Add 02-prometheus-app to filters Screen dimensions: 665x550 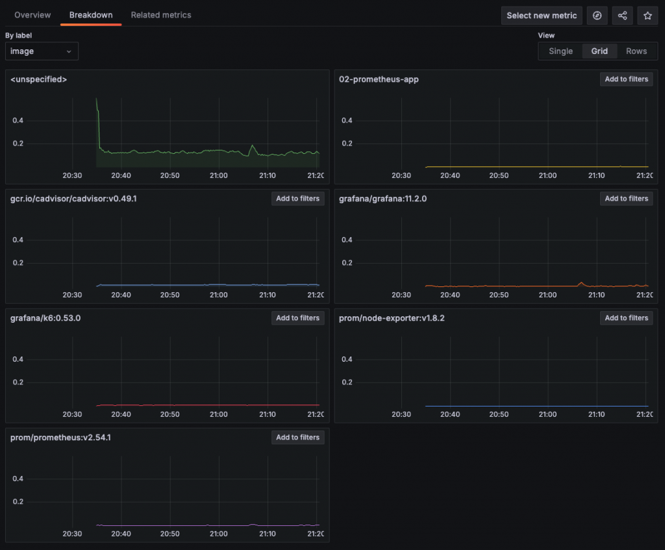tap(626, 79)
